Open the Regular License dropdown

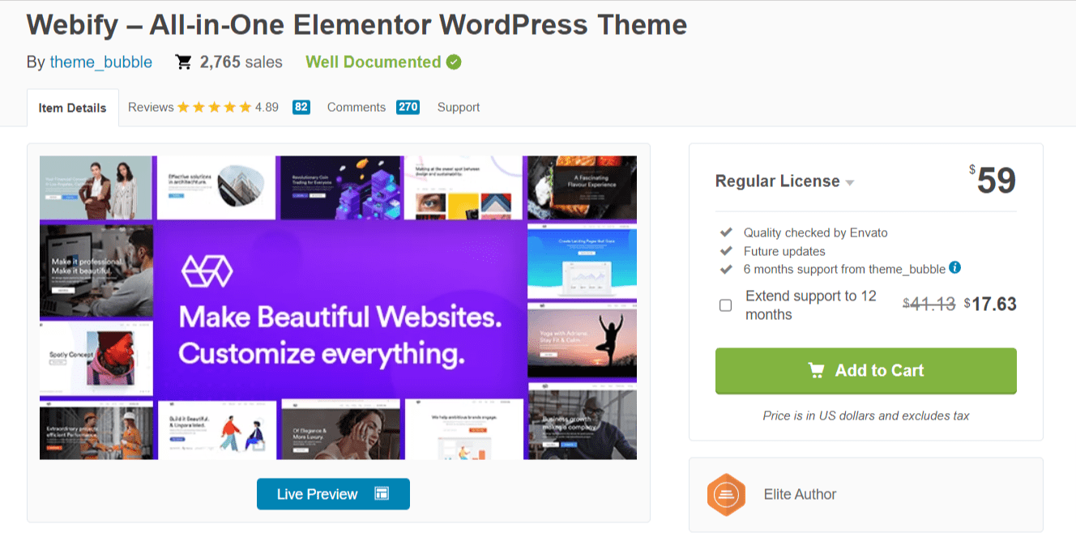[x=849, y=181]
